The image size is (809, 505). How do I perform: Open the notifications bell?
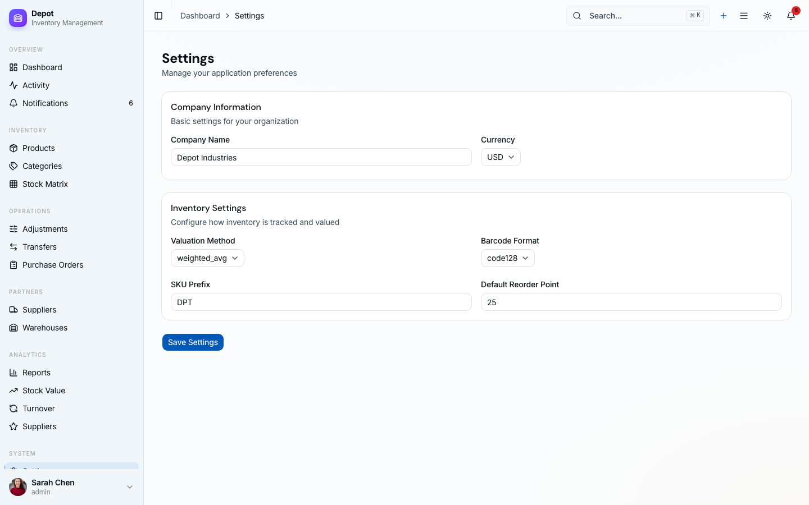click(791, 16)
